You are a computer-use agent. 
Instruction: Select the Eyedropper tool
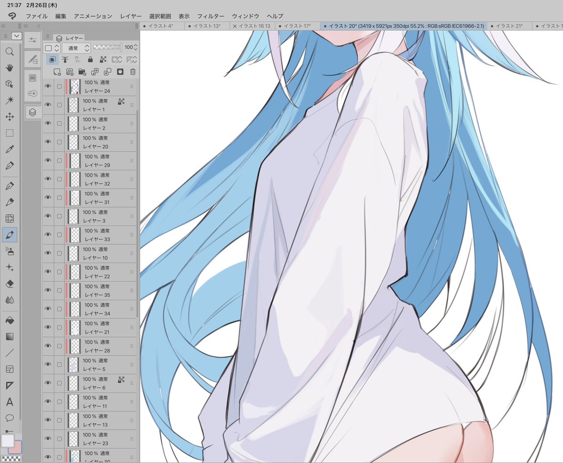click(x=9, y=149)
